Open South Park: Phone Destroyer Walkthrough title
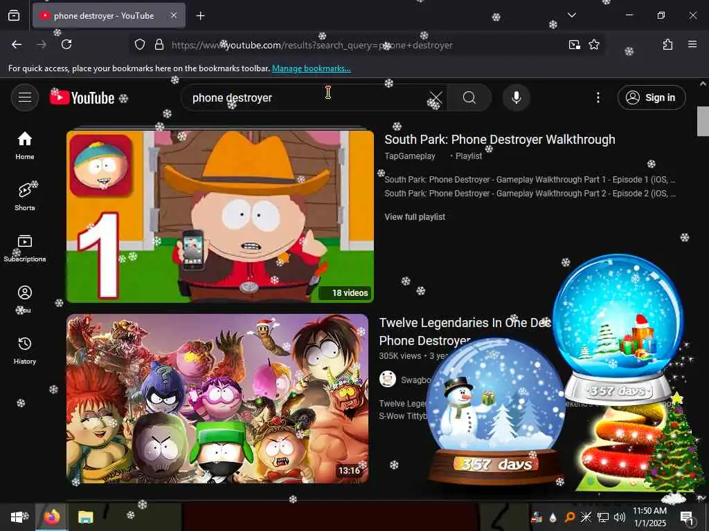This screenshot has height=531, width=709. (500, 140)
